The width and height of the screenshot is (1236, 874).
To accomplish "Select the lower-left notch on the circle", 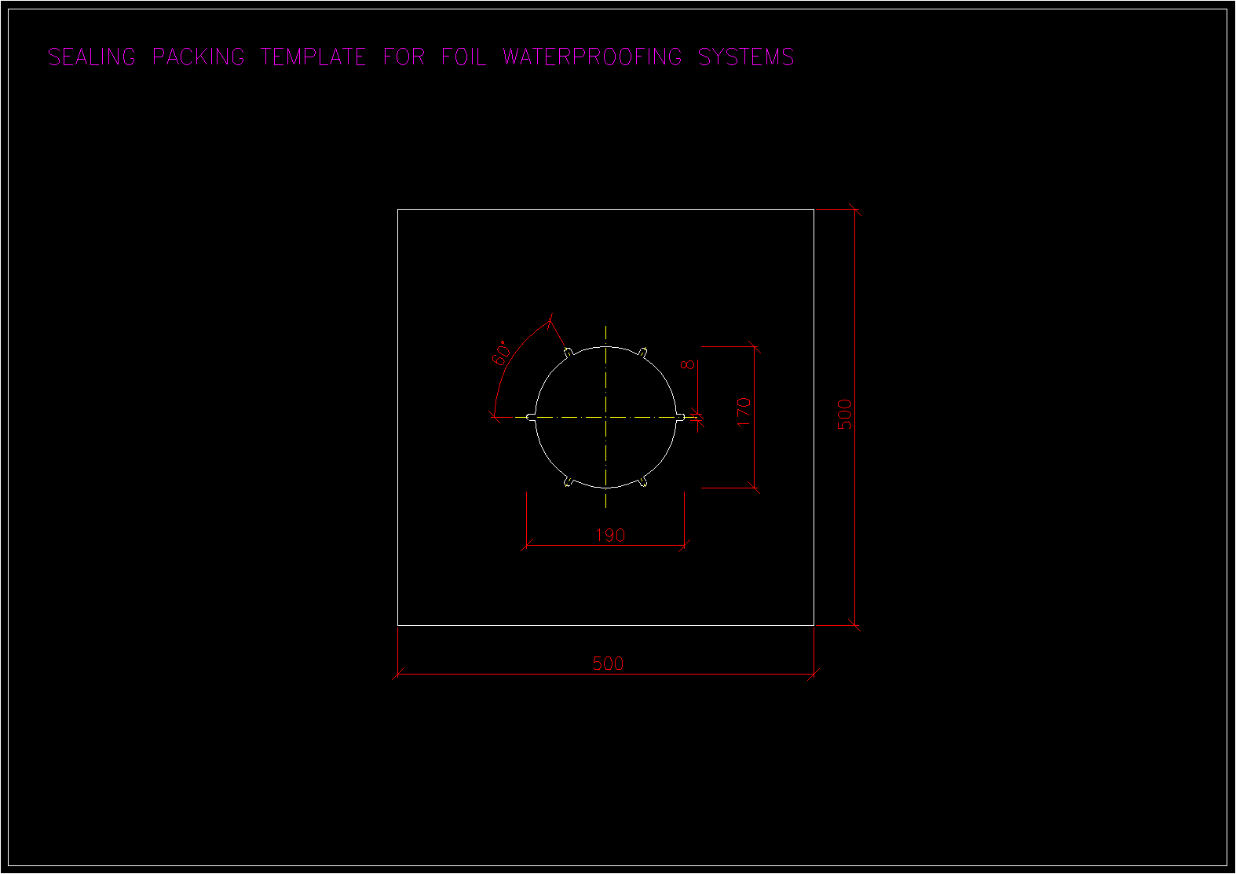I will pos(567,482).
